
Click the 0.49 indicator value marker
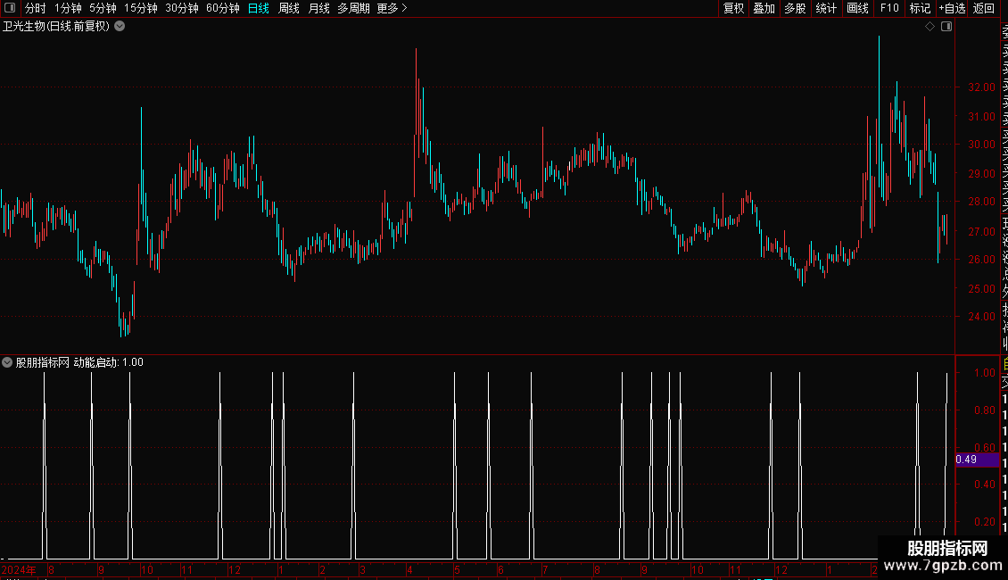coord(977,460)
